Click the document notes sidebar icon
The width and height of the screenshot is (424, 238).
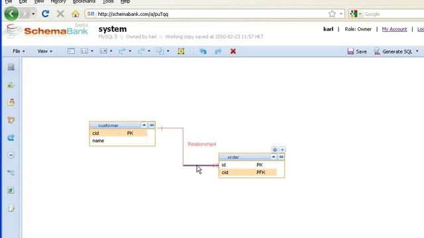(x=11, y=208)
